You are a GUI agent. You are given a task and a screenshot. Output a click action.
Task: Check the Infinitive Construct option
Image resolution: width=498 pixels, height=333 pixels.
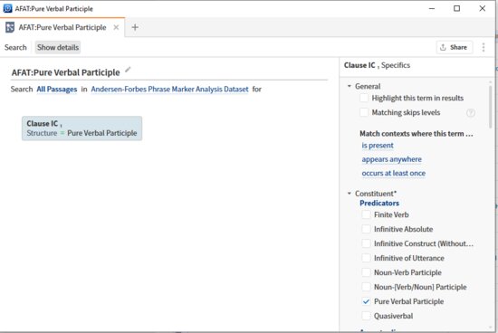point(366,243)
